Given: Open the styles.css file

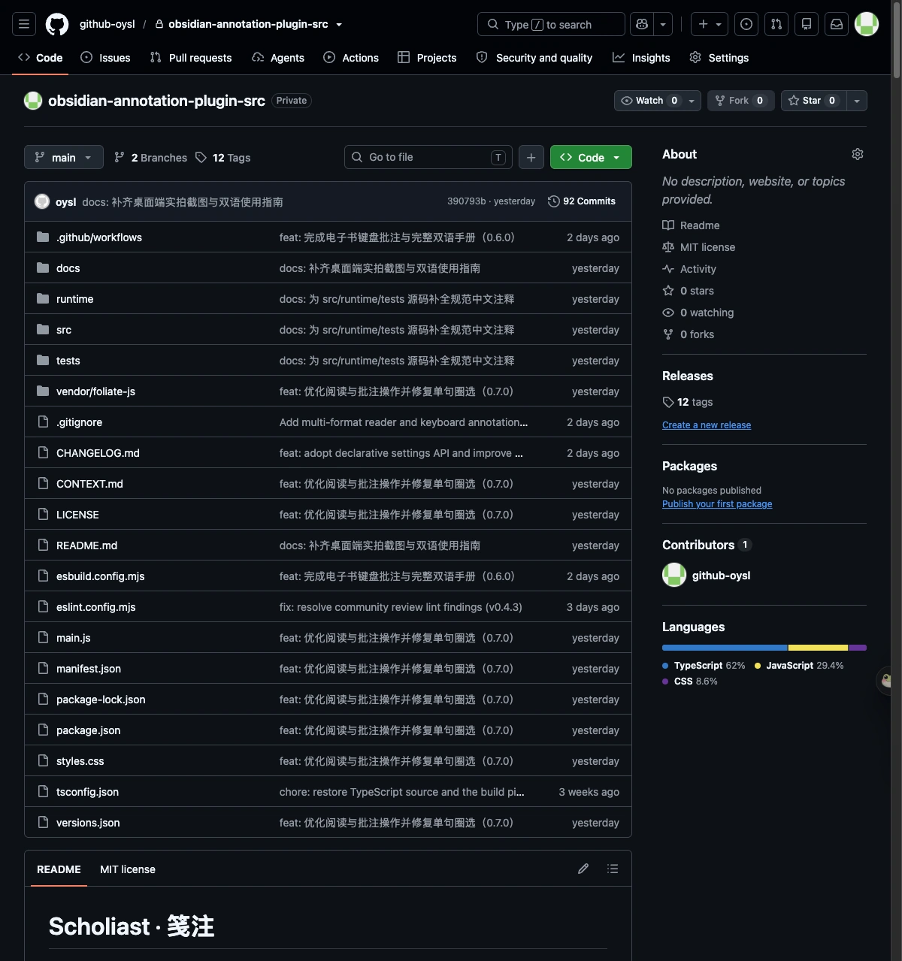Looking at the screenshot, I should tap(80, 761).
